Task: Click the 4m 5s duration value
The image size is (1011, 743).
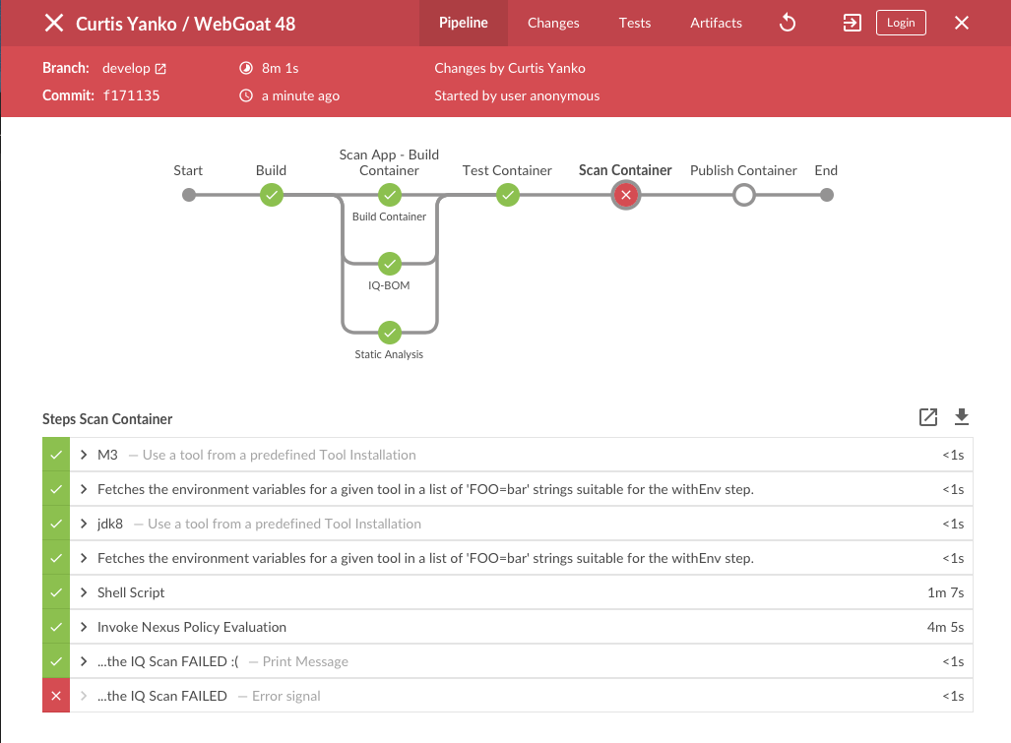Action: click(x=945, y=627)
